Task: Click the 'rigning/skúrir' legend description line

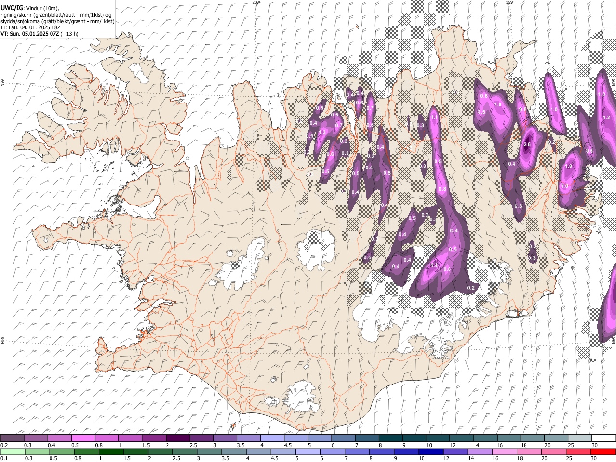Action: 55,14
